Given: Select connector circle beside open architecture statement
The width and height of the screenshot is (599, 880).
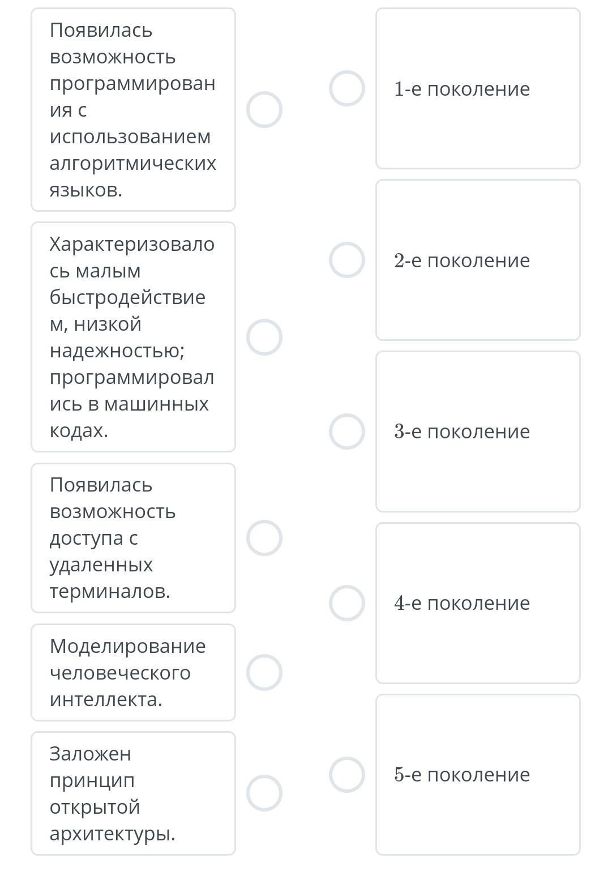Looking at the screenshot, I should (x=264, y=793).
